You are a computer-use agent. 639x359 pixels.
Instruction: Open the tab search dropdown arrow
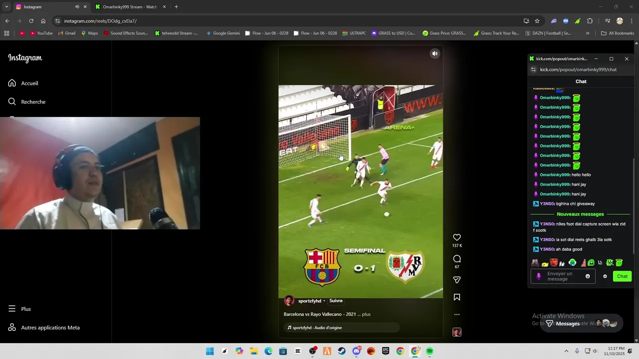click(6, 7)
